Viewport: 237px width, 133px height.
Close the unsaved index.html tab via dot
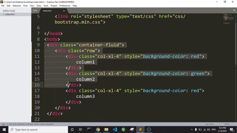click(x=64, y=11)
